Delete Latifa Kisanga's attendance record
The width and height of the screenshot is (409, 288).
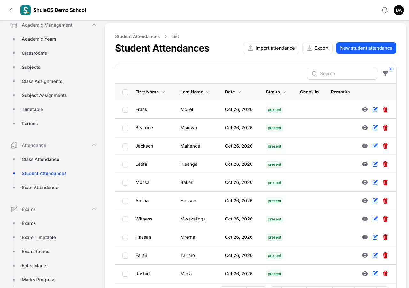tap(385, 164)
